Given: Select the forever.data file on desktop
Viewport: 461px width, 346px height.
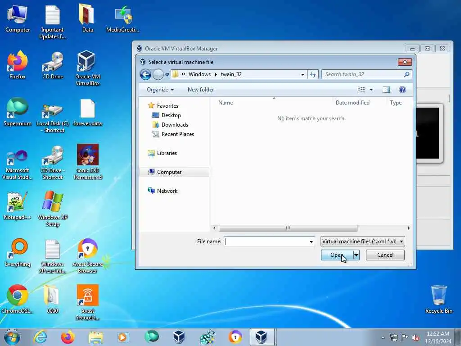Looking at the screenshot, I should point(87,112).
